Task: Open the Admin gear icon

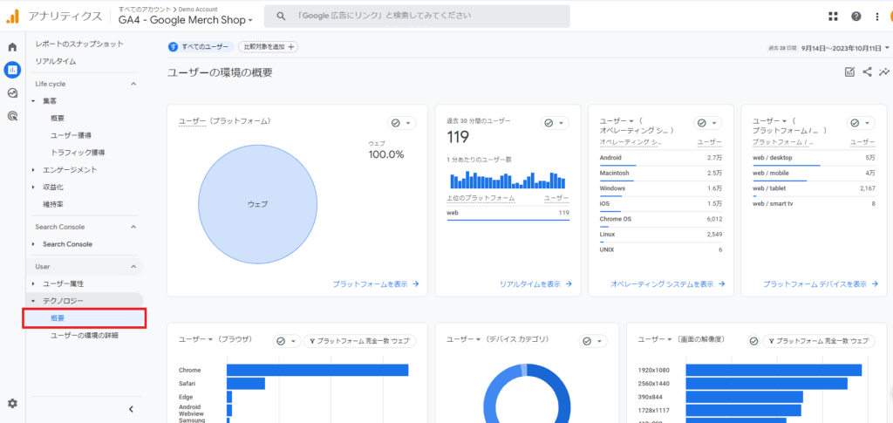Action: pyautogui.click(x=12, y=403)
